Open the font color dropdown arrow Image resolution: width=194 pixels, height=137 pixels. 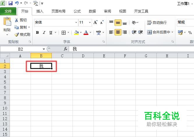pos(90,33)
